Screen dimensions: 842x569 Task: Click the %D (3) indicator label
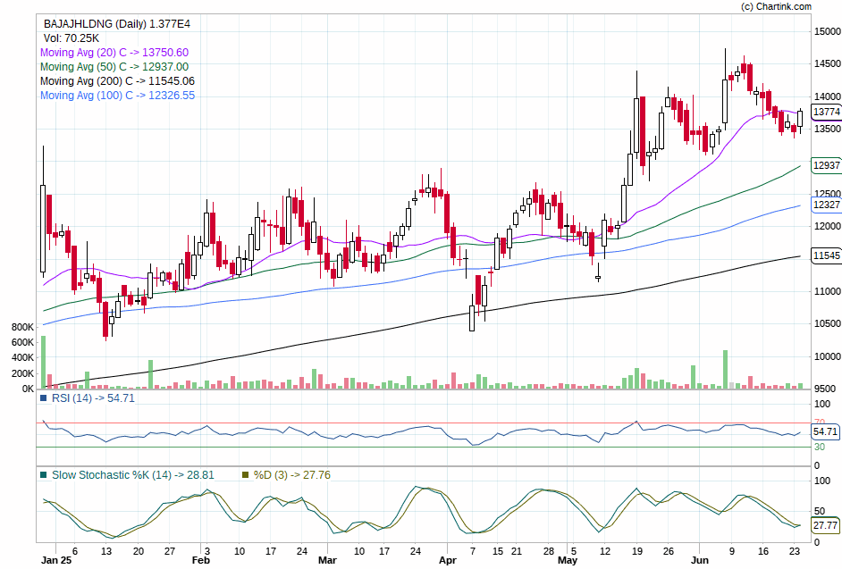(x=292, y=475)
